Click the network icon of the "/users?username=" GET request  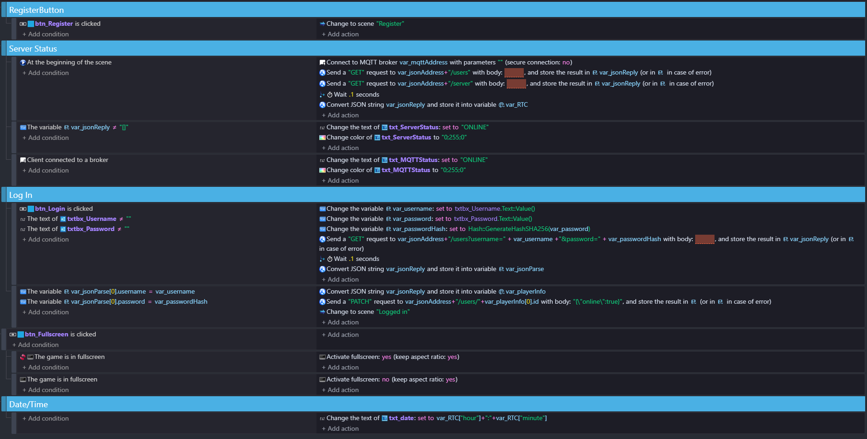tap(322, 239)
